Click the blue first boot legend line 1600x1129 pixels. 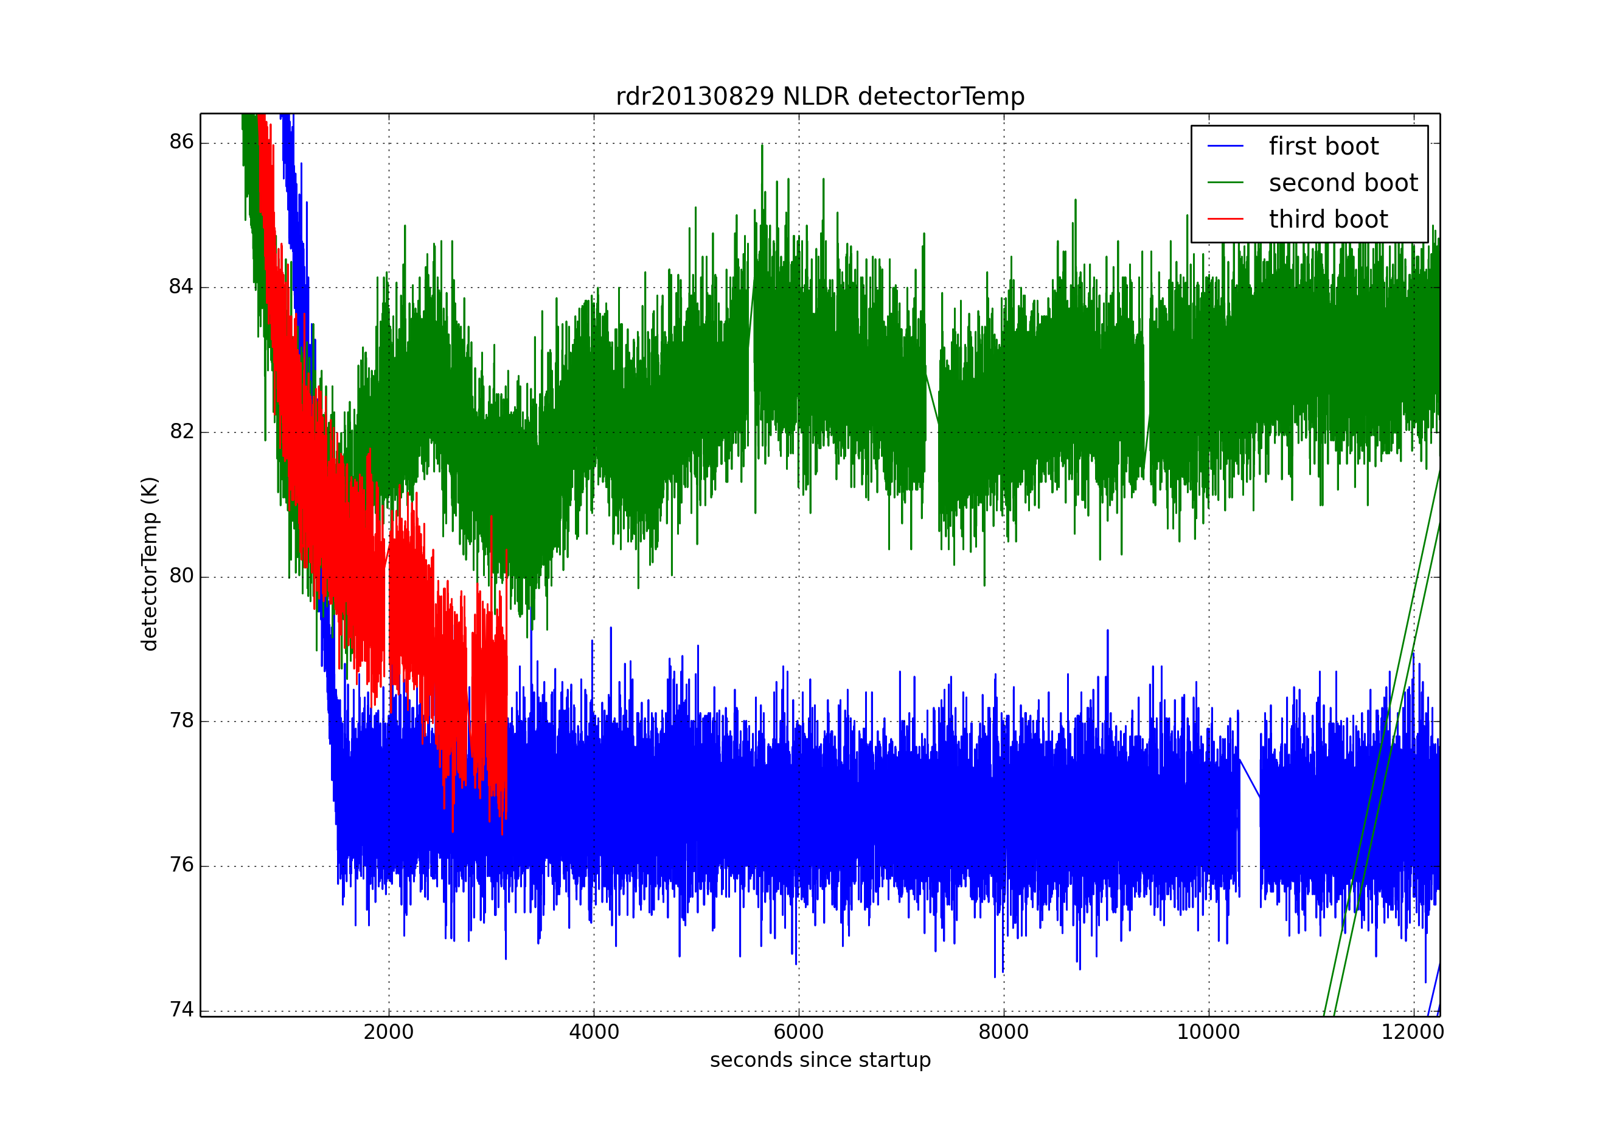coord(1225,147)
